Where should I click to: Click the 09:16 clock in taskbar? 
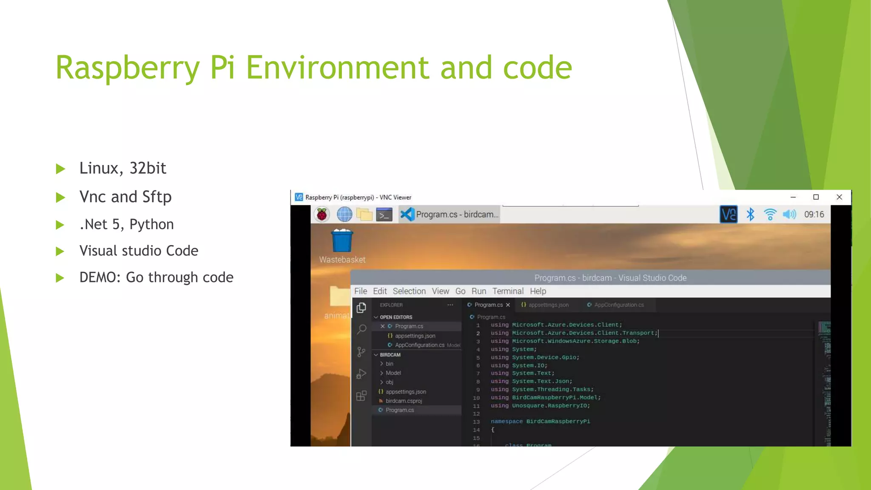click(x=814, y=214)
